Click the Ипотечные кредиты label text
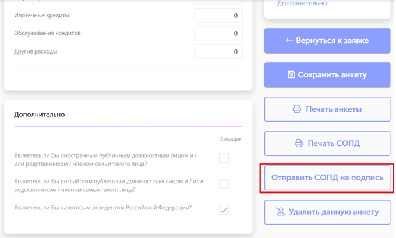Viewport: 396px width, 238px height. tap(41, 15)
